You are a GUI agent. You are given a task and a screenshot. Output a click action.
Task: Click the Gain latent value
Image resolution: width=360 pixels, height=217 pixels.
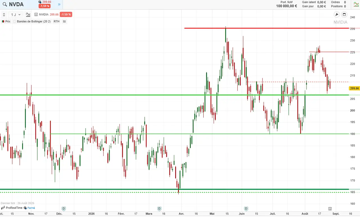click(321, 2)
